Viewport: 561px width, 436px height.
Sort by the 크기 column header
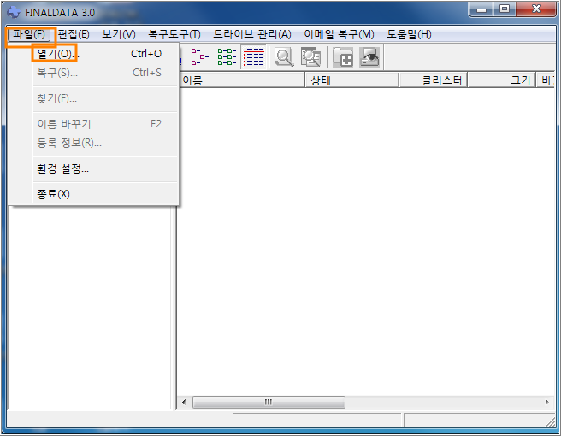tap(501, 80)
